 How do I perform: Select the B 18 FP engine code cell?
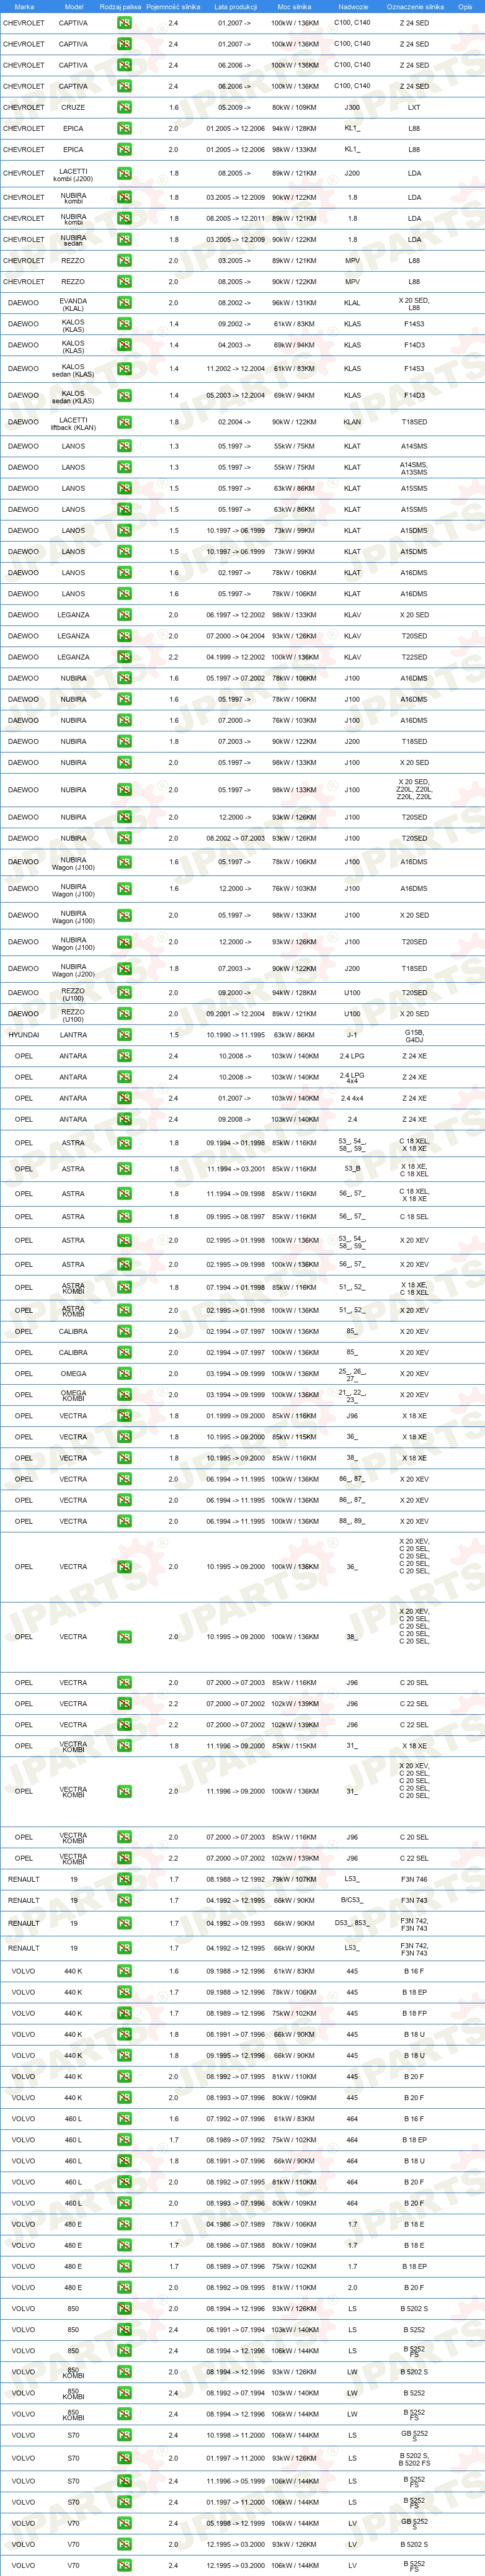[414, 2013]
